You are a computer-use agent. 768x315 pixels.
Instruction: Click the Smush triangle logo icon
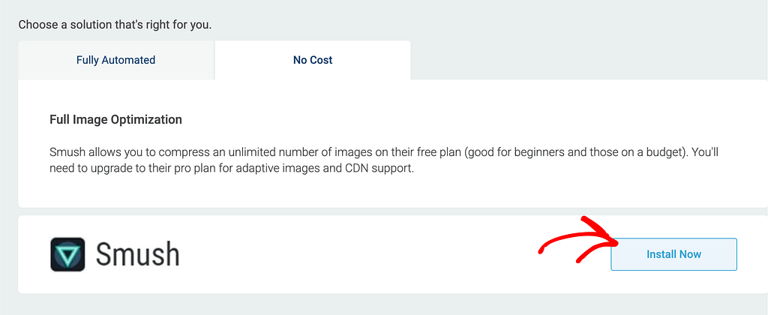coord(67,254)
